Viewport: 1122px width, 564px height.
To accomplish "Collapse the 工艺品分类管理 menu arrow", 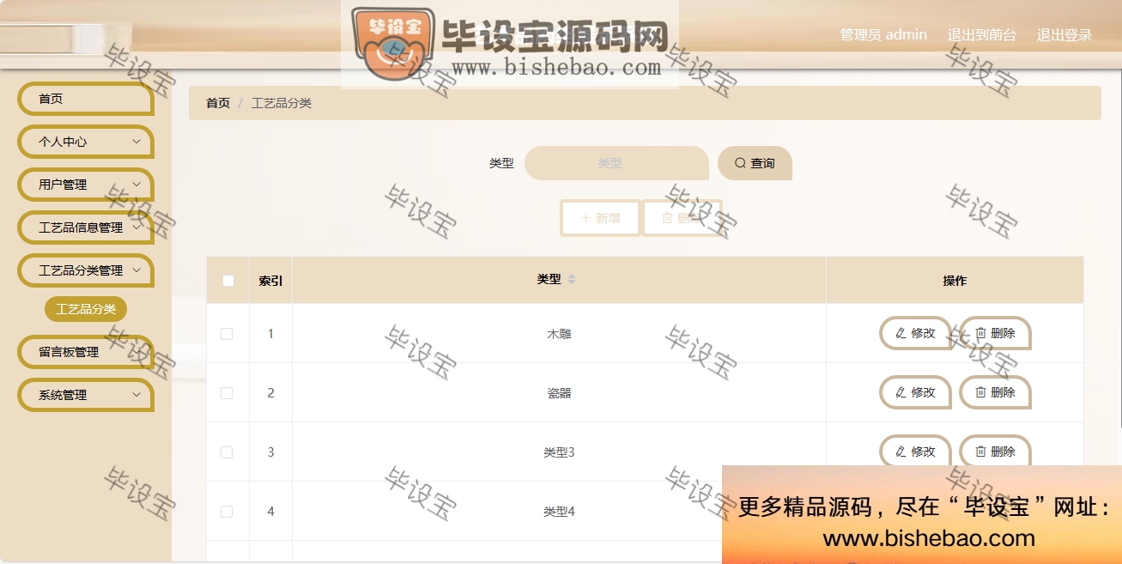I will click(136, 270).
